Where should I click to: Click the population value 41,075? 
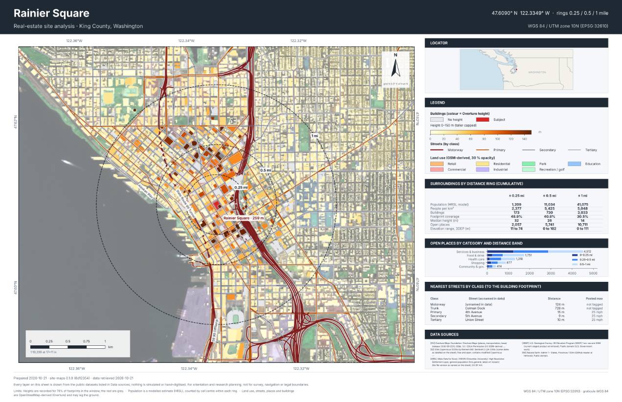582,205
